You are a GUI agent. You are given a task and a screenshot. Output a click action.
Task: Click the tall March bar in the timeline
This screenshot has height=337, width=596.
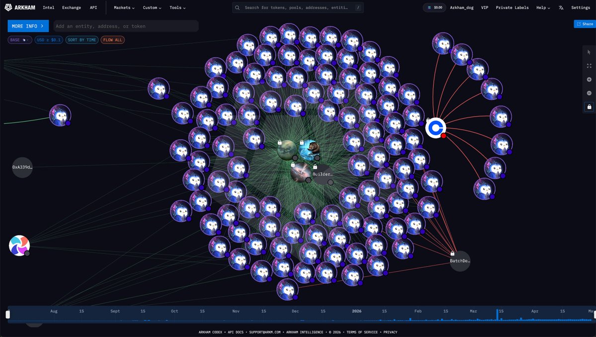pos(497,315)
